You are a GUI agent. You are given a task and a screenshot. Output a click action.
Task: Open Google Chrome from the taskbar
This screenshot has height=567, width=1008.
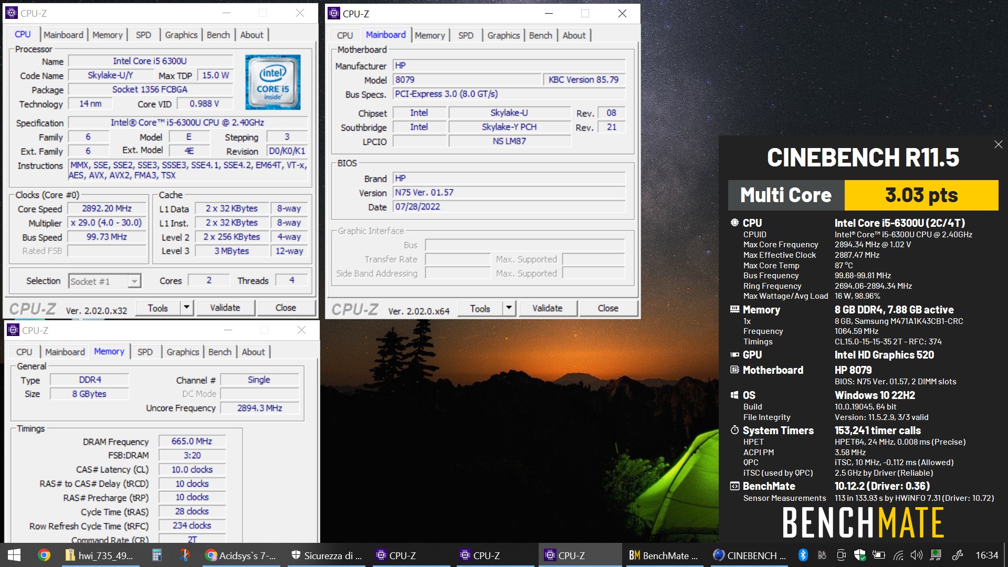point(44,555)
